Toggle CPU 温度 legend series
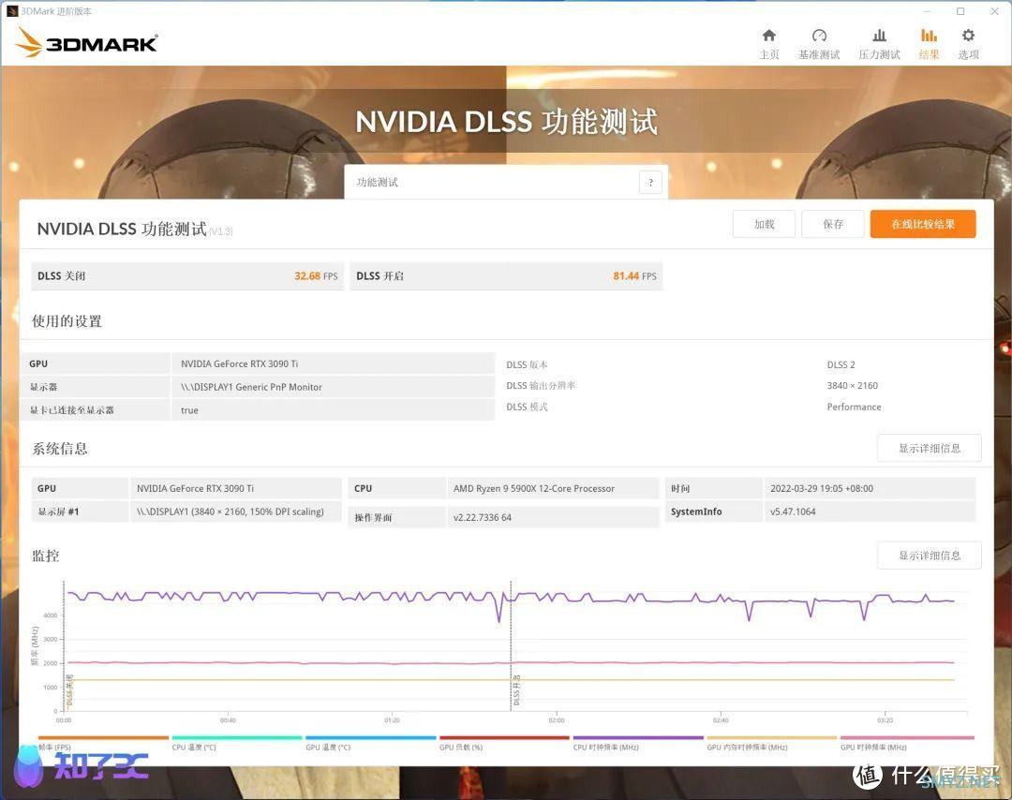 tap(237, 743)
